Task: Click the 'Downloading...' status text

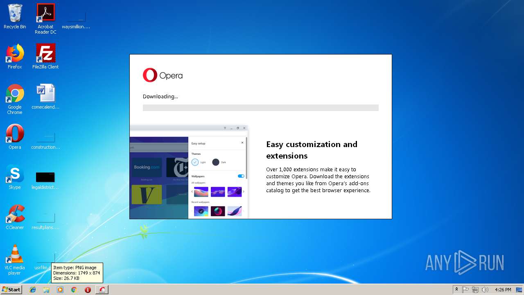Action: click(160, 97)
